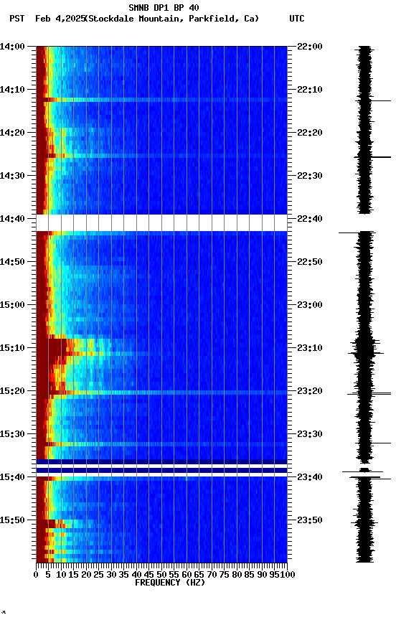Image resolution: width=396 pixels, height=620 pixels.
Task: Click the 50 Hz frequency tick label
Action: coord(161,575)
